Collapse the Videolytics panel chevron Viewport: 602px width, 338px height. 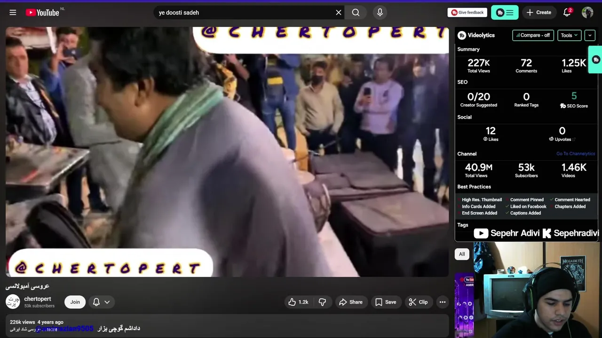tap(590, 35)
